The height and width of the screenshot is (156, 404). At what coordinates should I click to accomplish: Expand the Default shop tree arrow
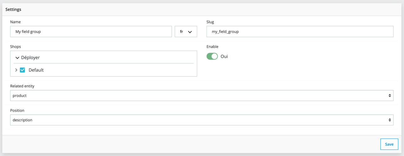point(16,70)
